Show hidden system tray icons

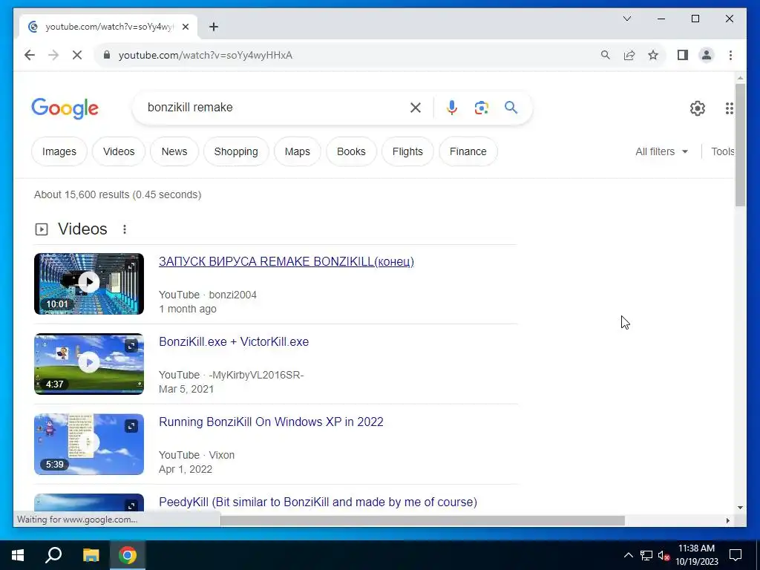(x=628, y=555)
